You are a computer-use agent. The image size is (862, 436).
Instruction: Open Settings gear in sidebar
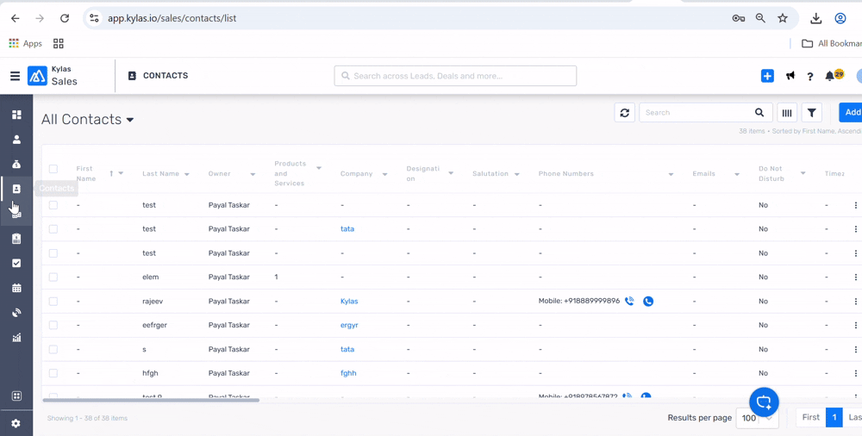(16, 423)
